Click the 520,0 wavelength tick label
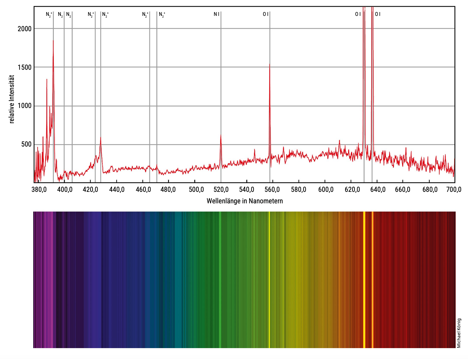This screenshot has height=359, width=468. tap(221, 190)
